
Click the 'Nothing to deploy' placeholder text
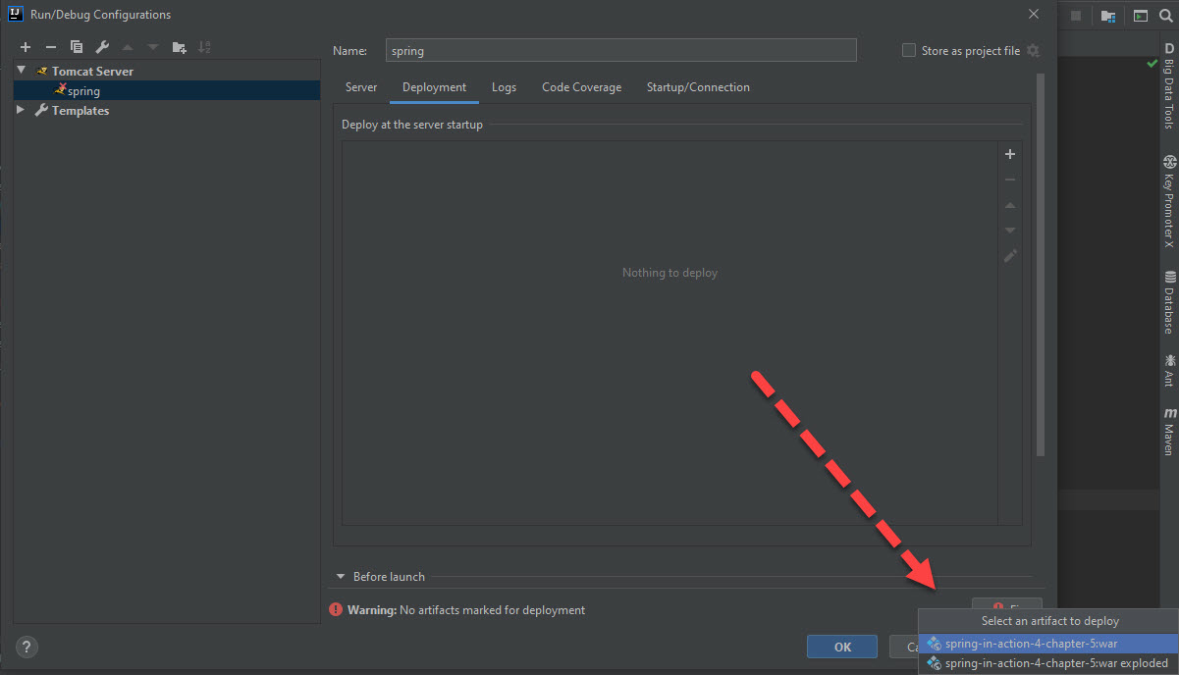tap(670, 273)
